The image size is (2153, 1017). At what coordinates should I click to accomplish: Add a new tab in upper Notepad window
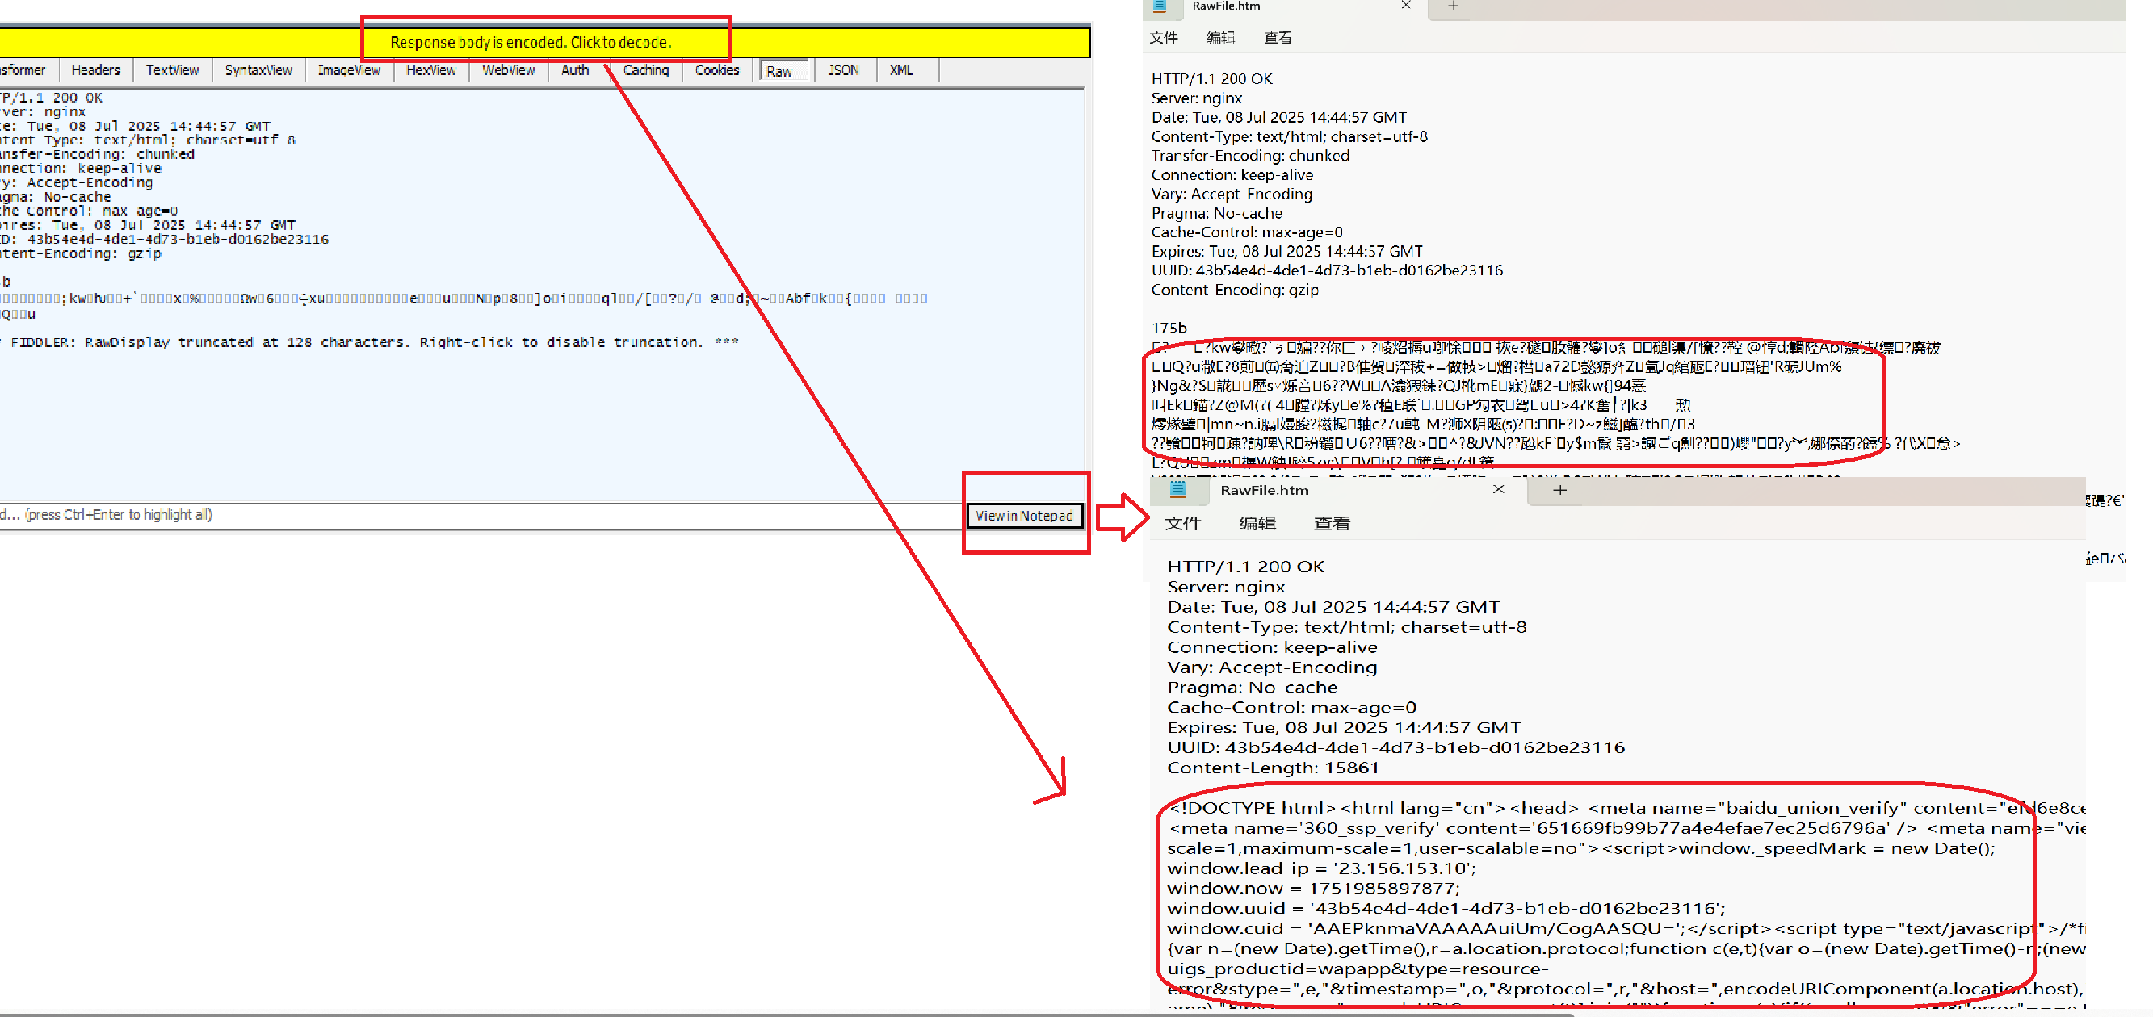click(1453, 6)
